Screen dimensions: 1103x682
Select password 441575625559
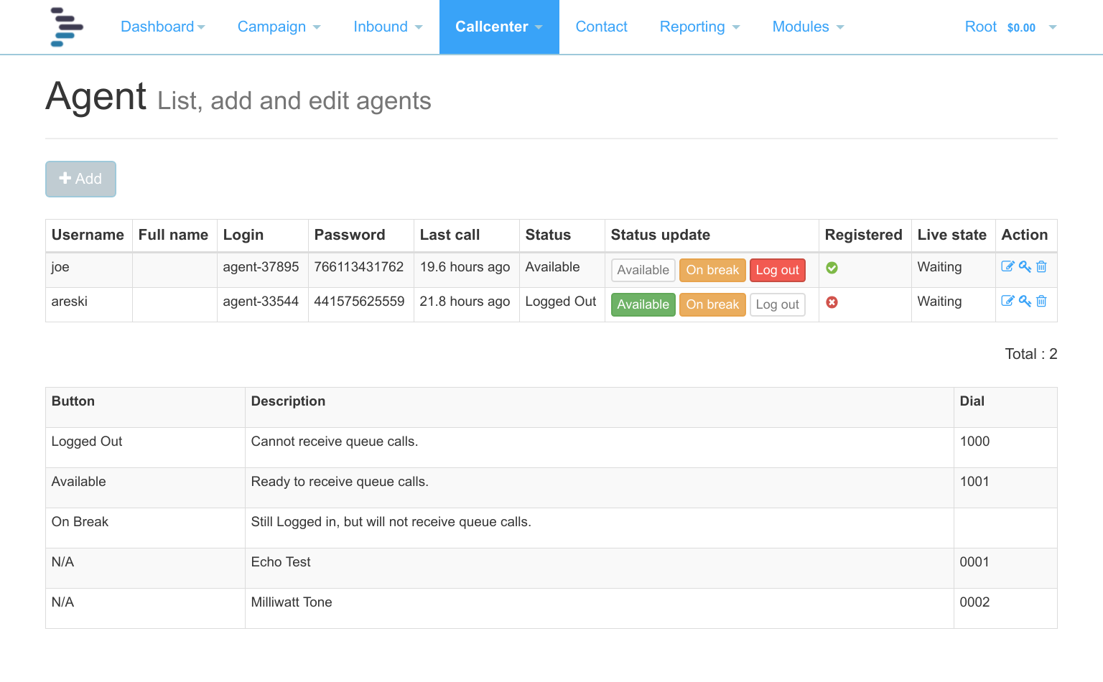tap(359, 302)
